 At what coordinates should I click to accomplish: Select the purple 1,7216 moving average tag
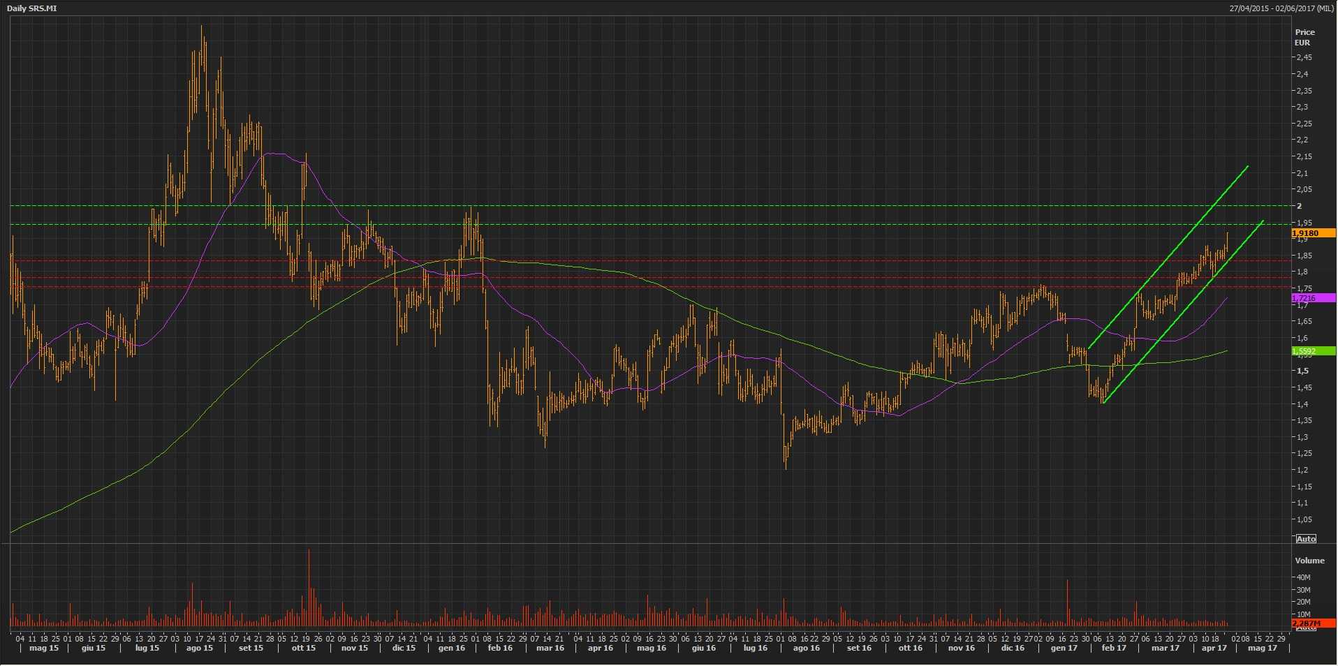1313,298
